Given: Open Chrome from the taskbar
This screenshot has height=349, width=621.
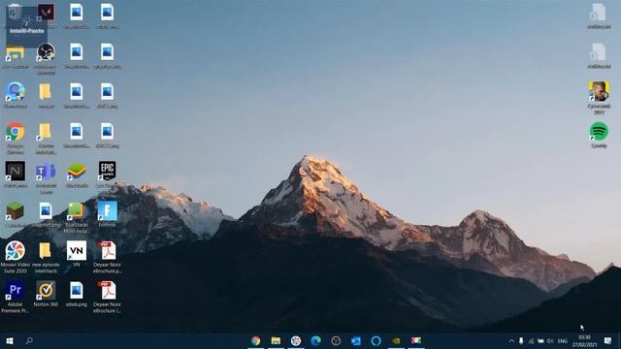Looking at the screenshot, I should [256, 340].
